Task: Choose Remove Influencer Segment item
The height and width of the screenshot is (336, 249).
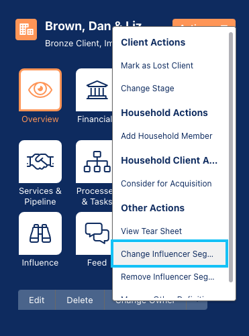Action: 168,277
